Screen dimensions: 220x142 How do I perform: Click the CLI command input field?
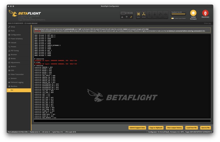pyautogui.click(x=122, y=121)
